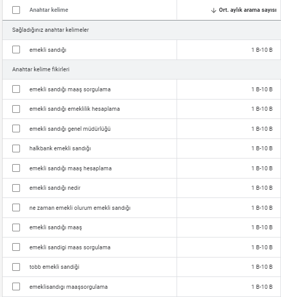Sort by Ort. aylık arama sayısı column header
Screen dimensions: 281x297
click(248, 10)
